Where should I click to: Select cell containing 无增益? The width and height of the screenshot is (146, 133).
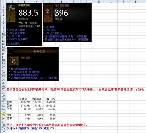[x=25, y=99]
